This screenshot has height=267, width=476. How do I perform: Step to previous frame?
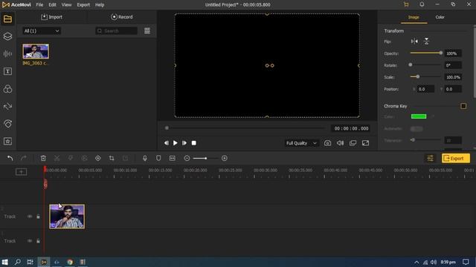tap(166, 143)
